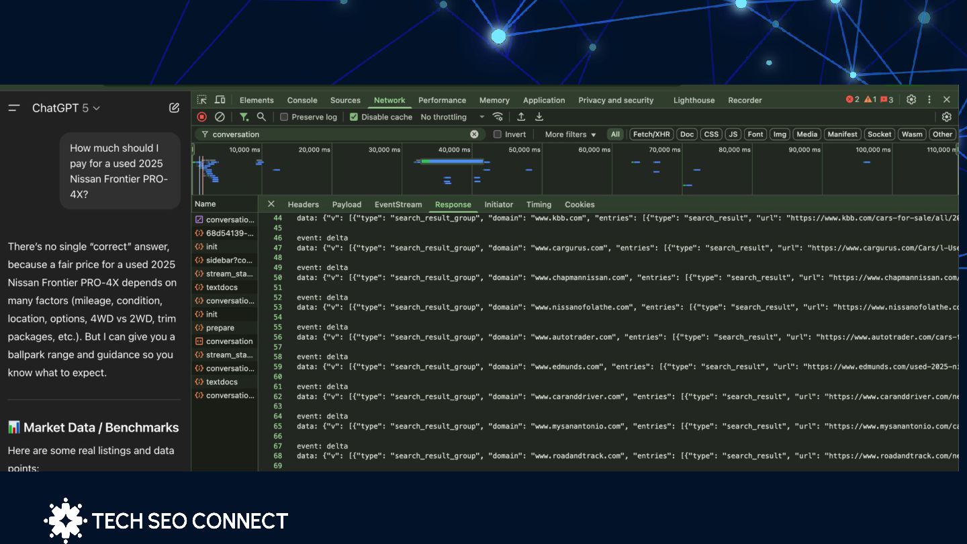Select the All request type filter
967x544 pixels.
(x=615, y=134)
